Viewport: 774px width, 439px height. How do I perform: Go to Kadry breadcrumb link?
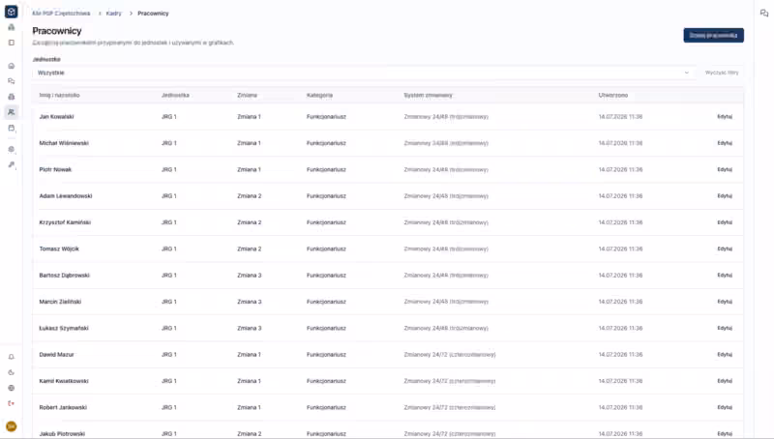[113, 14]
